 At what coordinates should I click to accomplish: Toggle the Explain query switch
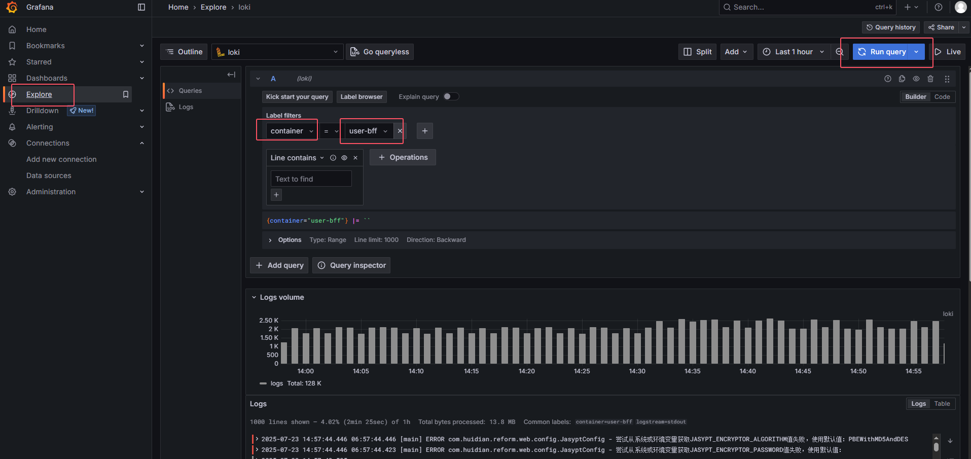(x=451, y=97)
